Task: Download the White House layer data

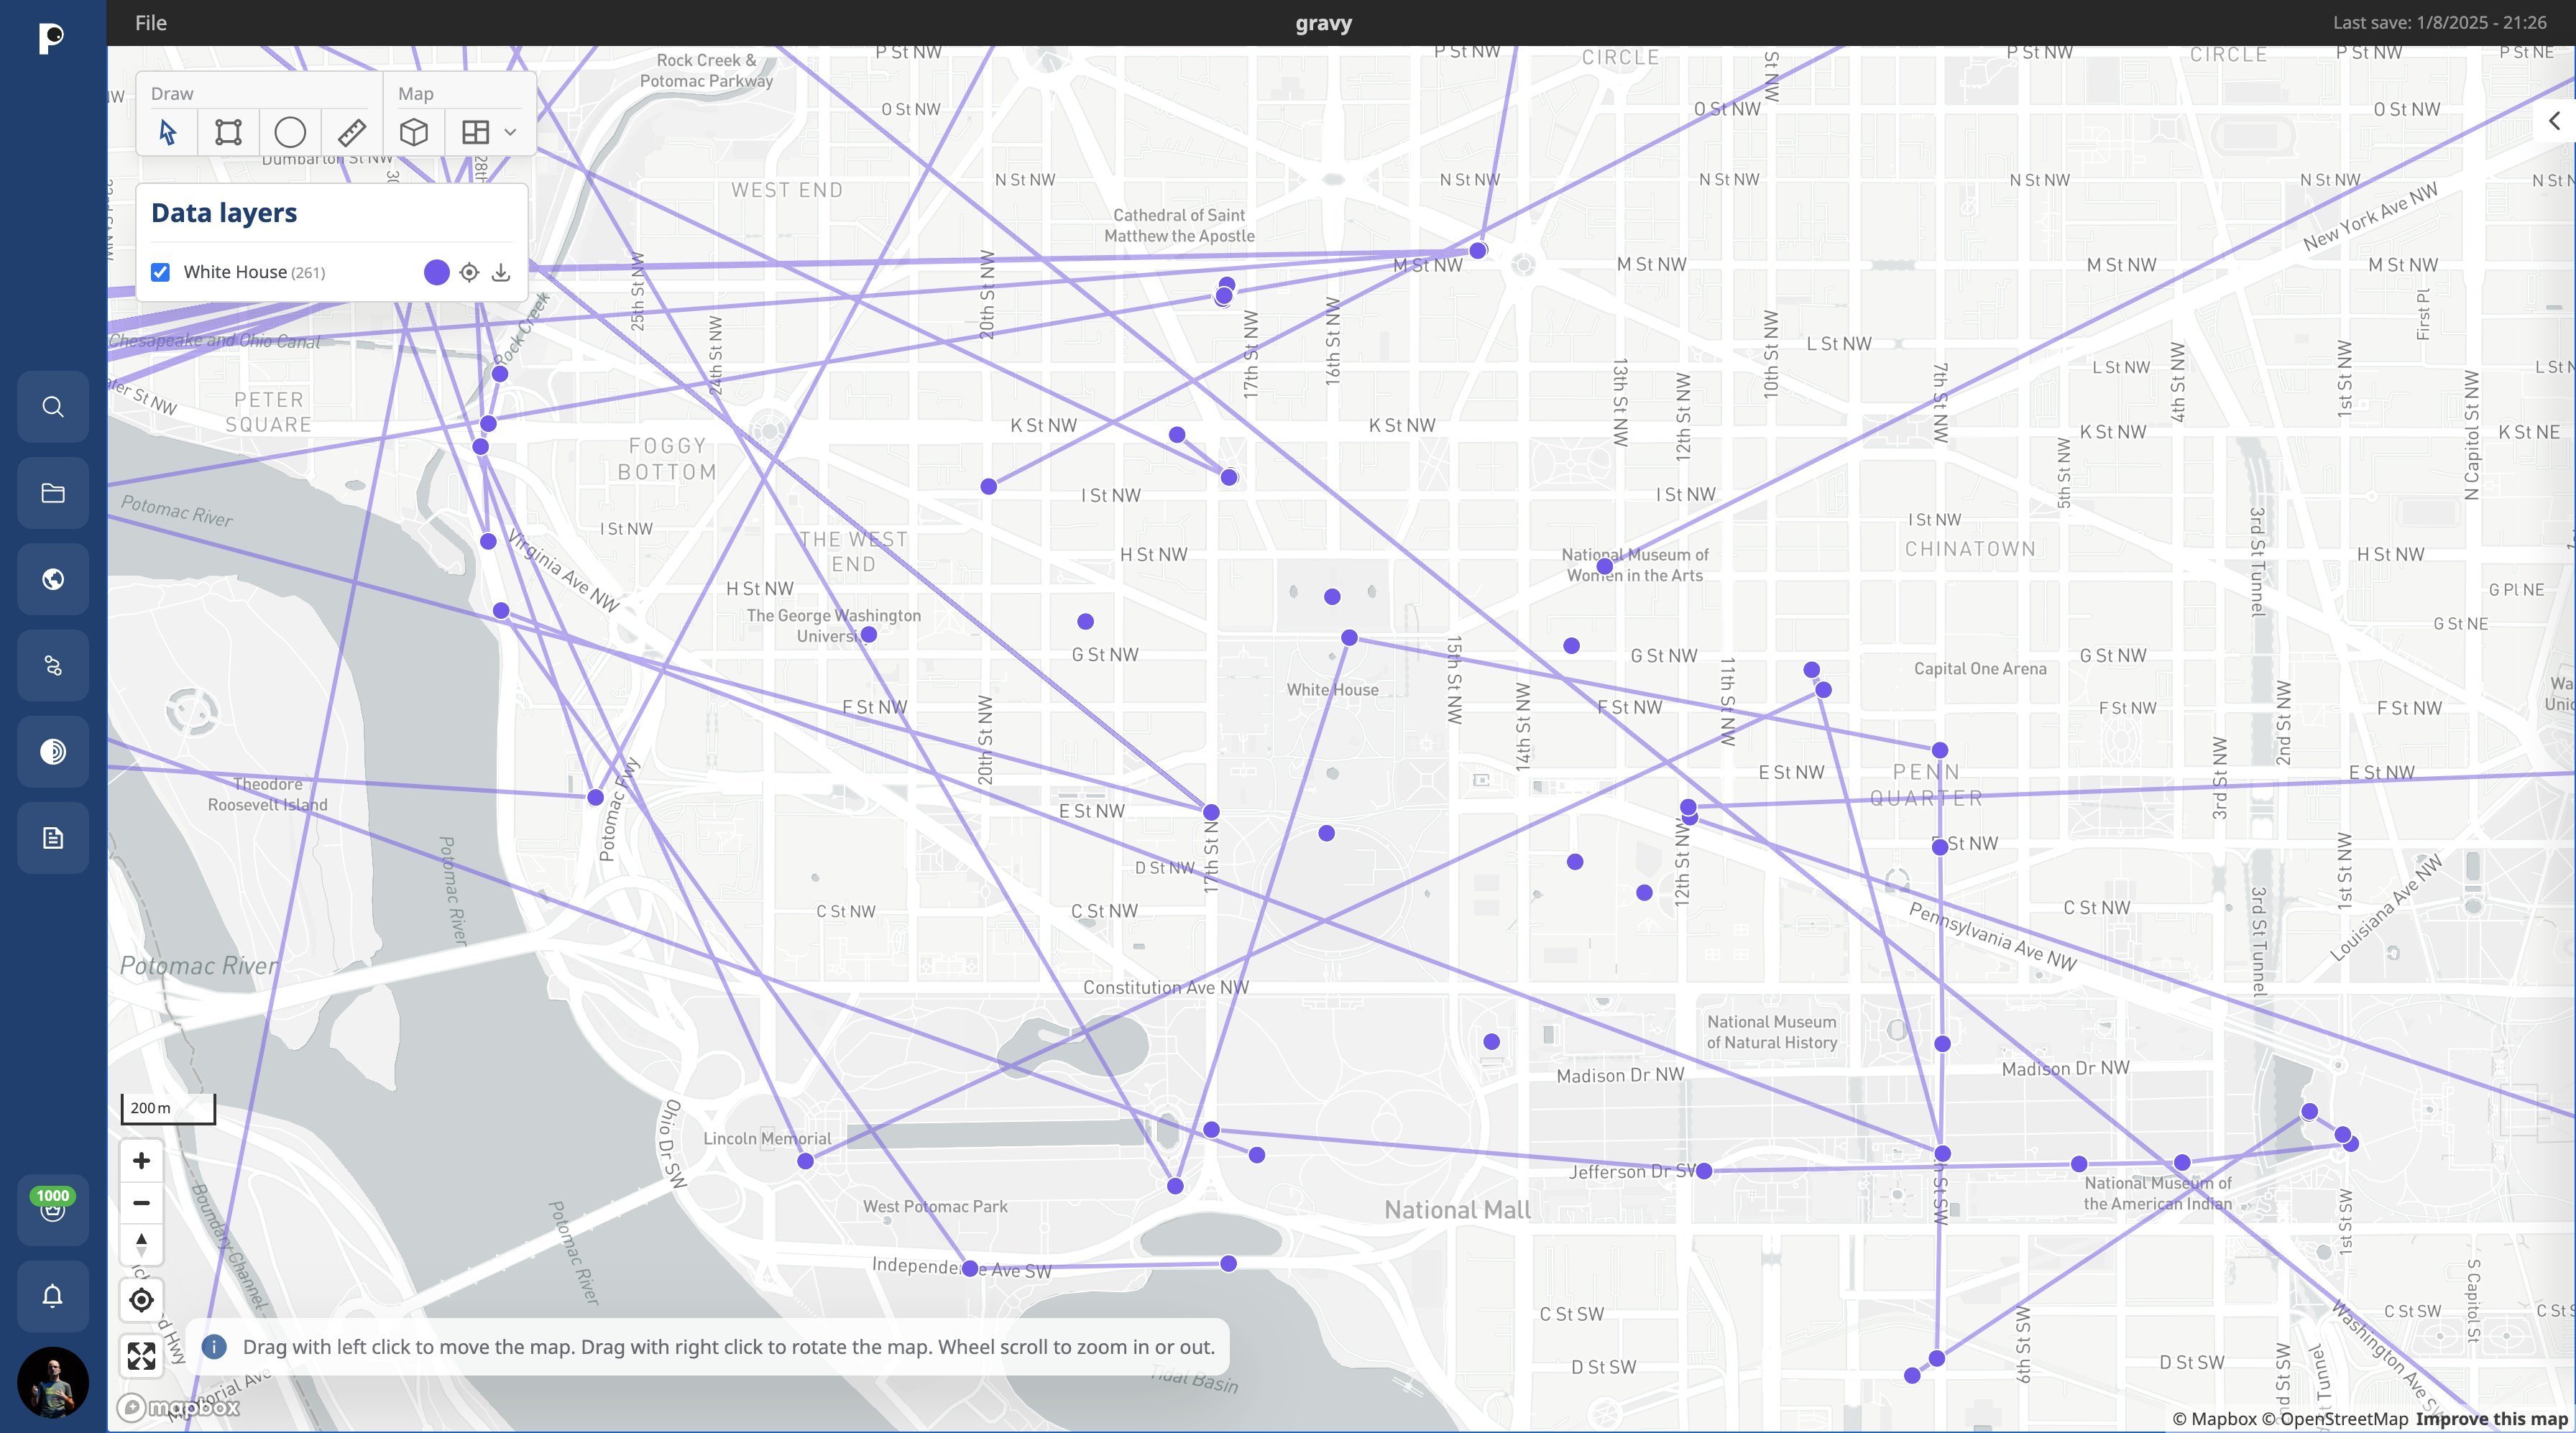Action: click(501, 271)
